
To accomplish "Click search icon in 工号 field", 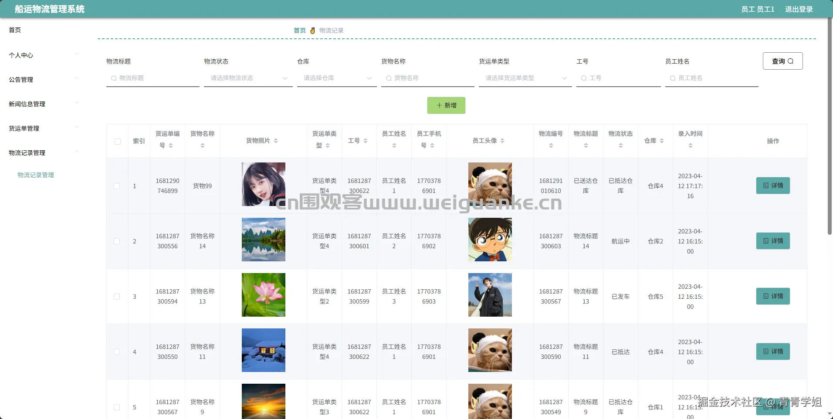I will tap(584, 78).
